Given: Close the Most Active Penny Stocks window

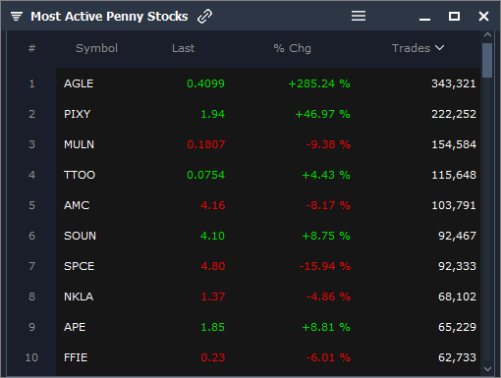Looking at the screenshot, I should click(x=483, y=16).
